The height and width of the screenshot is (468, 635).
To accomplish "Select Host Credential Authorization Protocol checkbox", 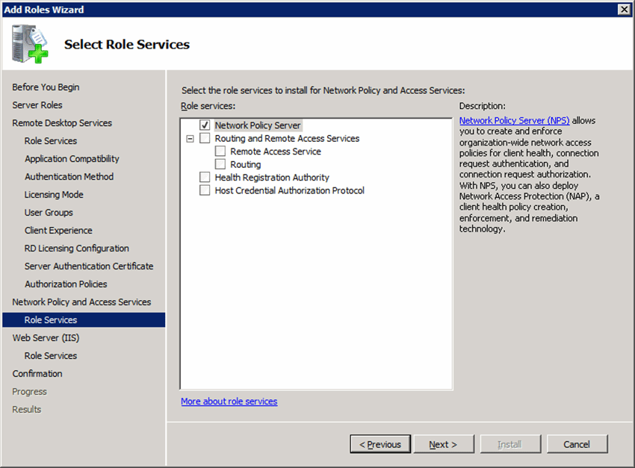I will tap(205, 190).
